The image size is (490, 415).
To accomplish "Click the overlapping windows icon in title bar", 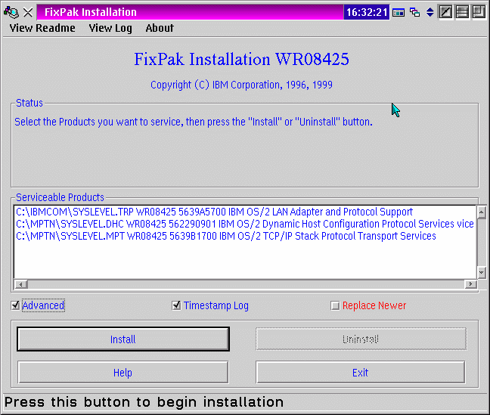I will [414, 13].
